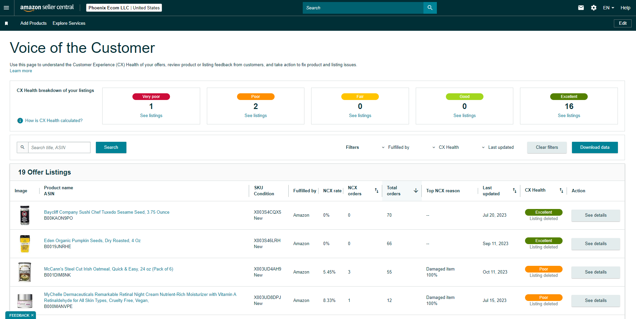See details for Eden Pumpkin Seeds
This screenshot has width=636, height=319.
pyautogui.click(x=595, y=244)
